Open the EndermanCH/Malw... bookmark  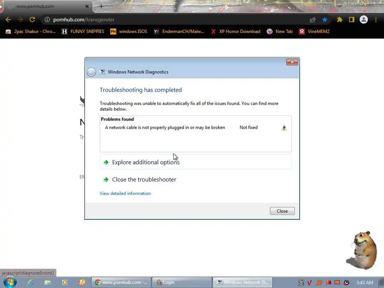[179, 31]
